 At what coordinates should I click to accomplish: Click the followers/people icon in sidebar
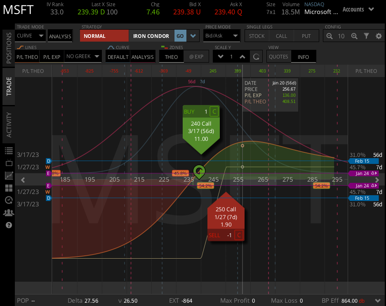pos(9,213)
